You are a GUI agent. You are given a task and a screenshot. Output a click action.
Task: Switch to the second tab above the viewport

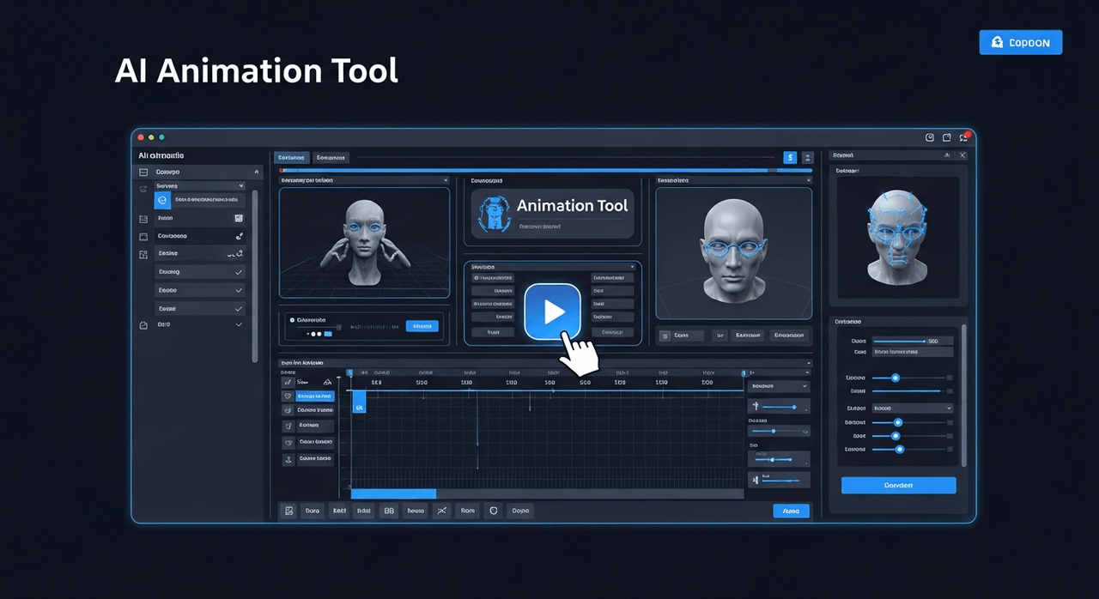pyautogui.click(x=331, y=158)
